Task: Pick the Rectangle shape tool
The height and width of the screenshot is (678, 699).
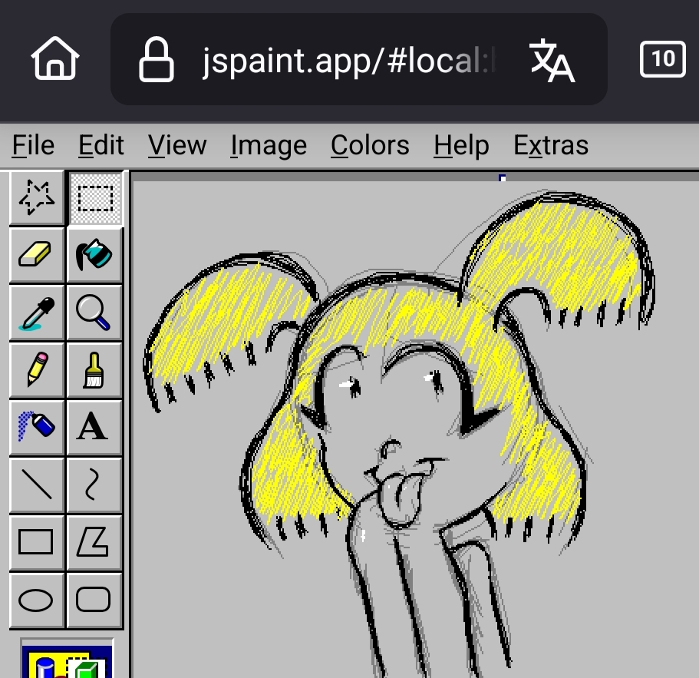Action: point(37,542)
